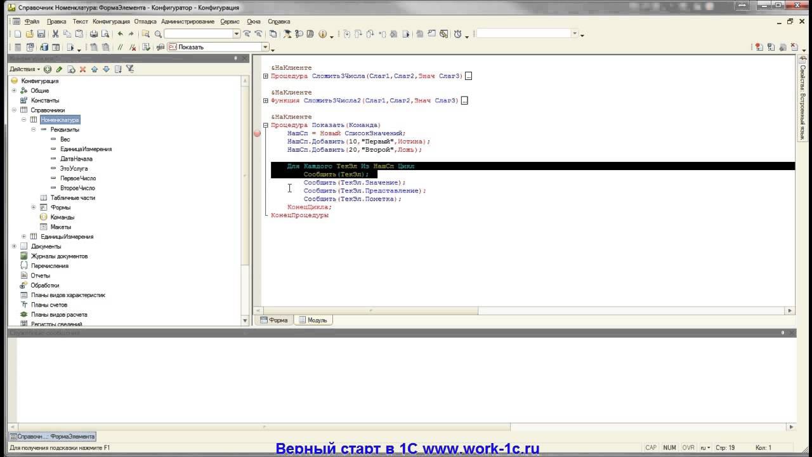The width and height of the screenshot is (812, 457).
Task: Click the green Add button in configuration tree toolbar
Action: 48,69
